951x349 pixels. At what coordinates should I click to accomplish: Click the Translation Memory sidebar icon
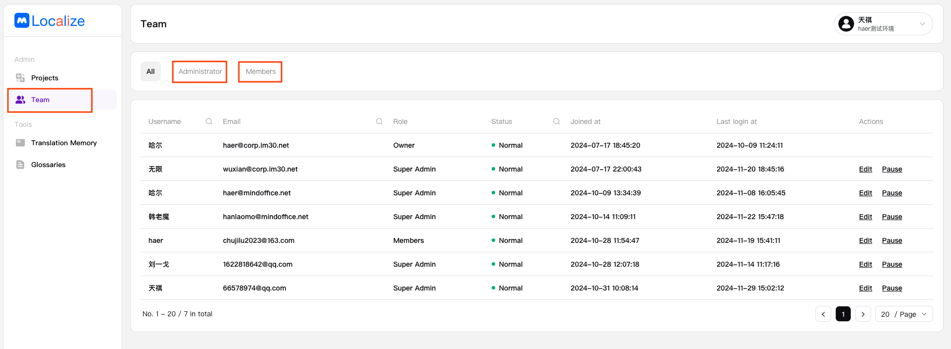[20, 143]
